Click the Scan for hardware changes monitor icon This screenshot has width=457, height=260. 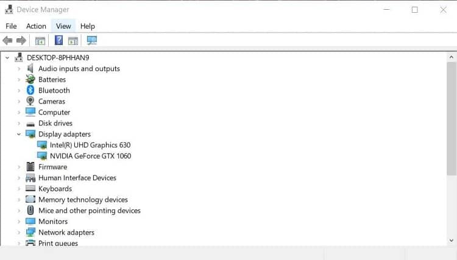(x=92, y=40)
